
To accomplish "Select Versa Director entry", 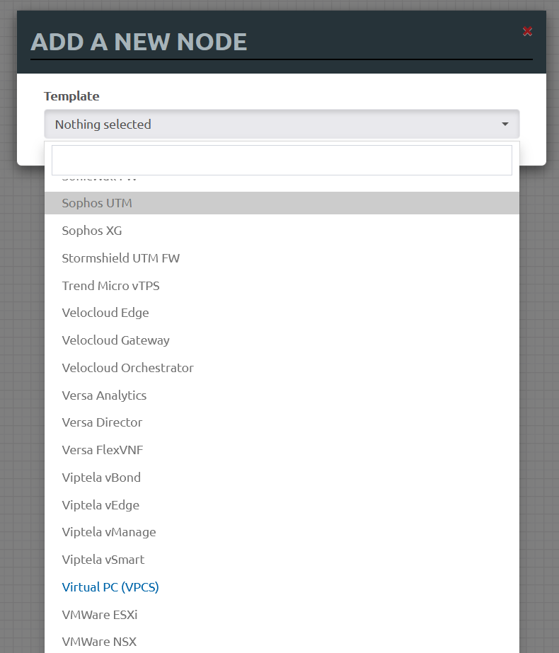I will [x=282, y=422].
